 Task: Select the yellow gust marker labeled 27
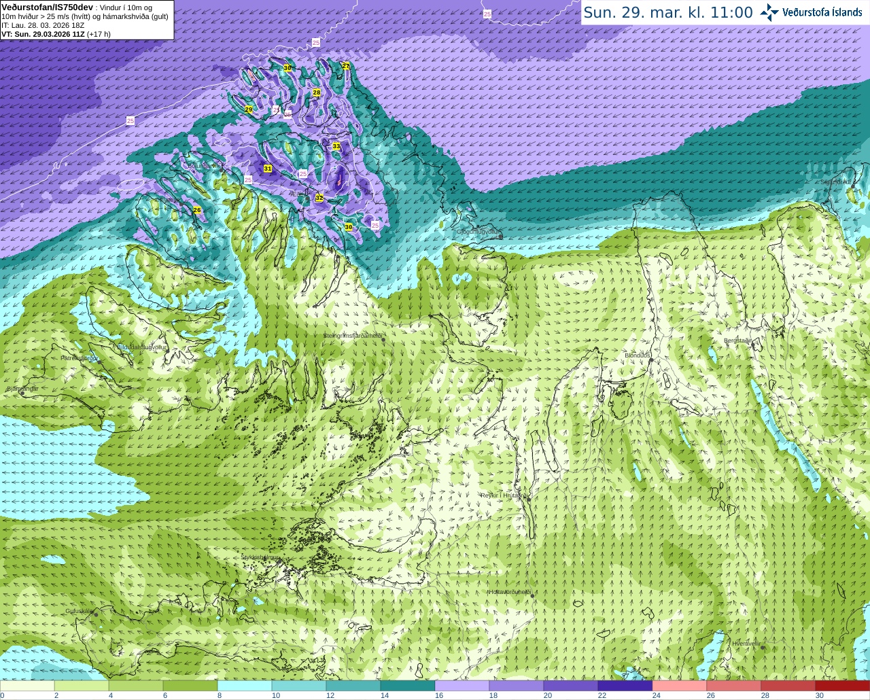point(346,66)
